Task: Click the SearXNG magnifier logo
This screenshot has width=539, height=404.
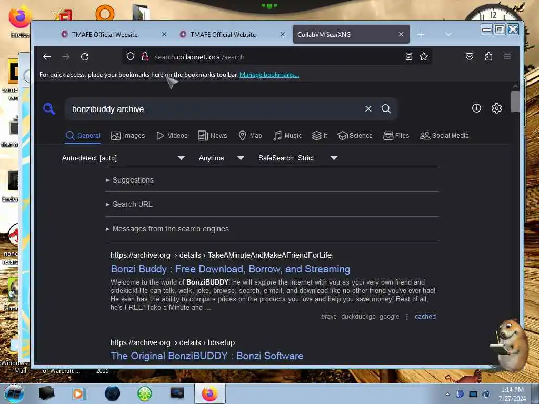Action: (49, 109)
